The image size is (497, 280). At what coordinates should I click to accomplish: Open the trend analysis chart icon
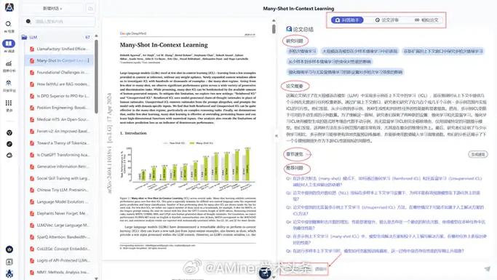point(9,63)
